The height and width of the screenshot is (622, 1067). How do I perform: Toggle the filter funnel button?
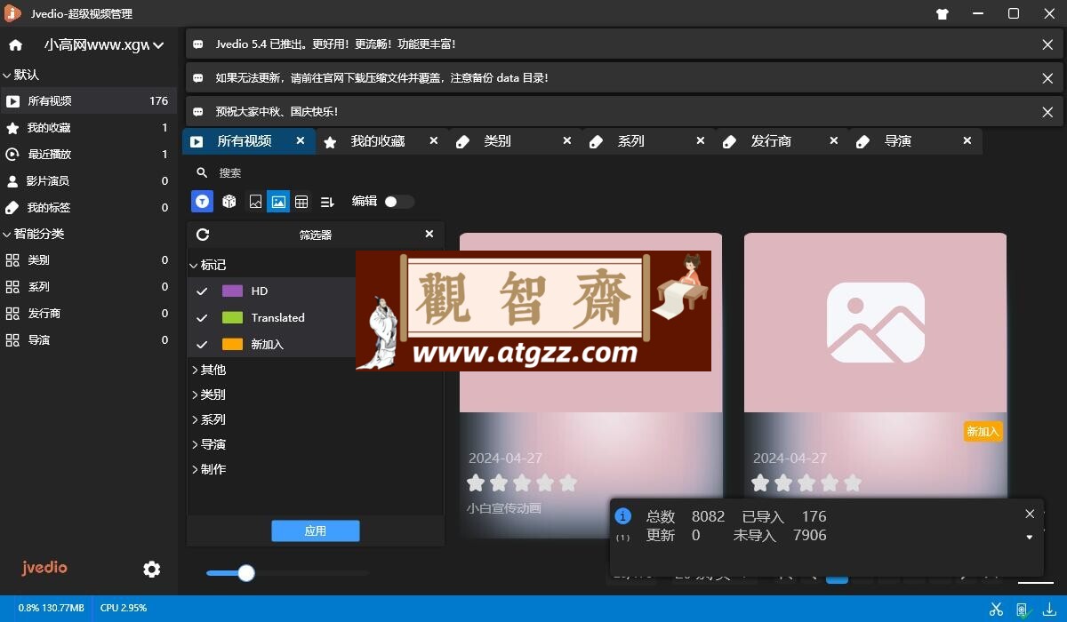[x=203, y=202]
